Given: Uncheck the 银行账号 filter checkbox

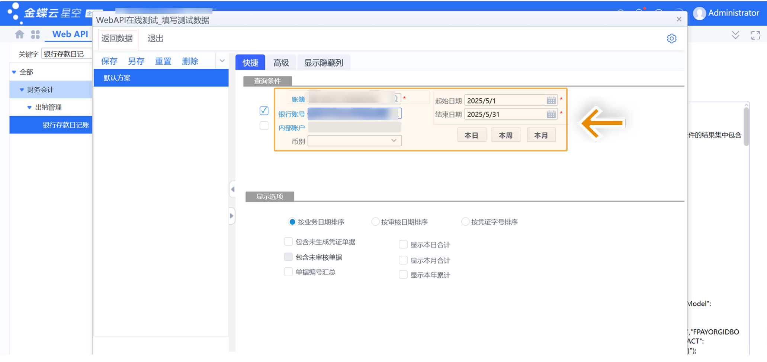Looking at the screenshot, I should [264, 111].
